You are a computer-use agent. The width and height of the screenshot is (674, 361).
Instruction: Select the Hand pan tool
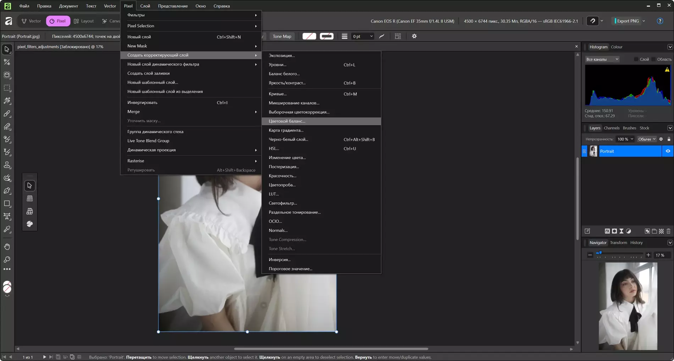point(7,247)
